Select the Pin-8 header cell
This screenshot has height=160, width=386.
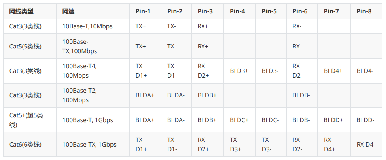[366, 11]
